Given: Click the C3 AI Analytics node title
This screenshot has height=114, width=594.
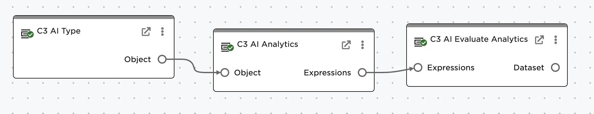Looking at the screenshot, I should [x=268, y=44].
